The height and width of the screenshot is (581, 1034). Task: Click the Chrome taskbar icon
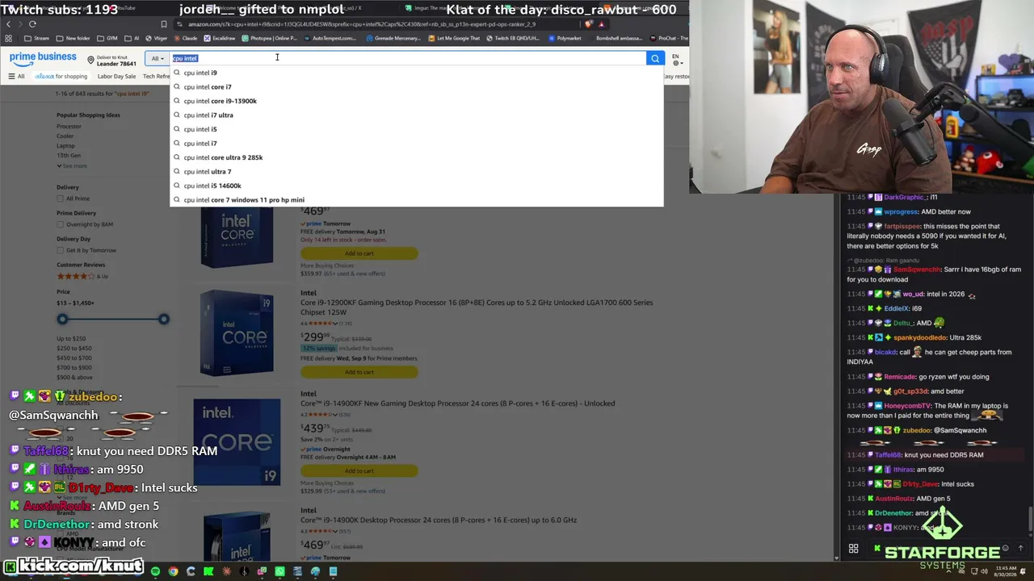click(x=173, y=572)
